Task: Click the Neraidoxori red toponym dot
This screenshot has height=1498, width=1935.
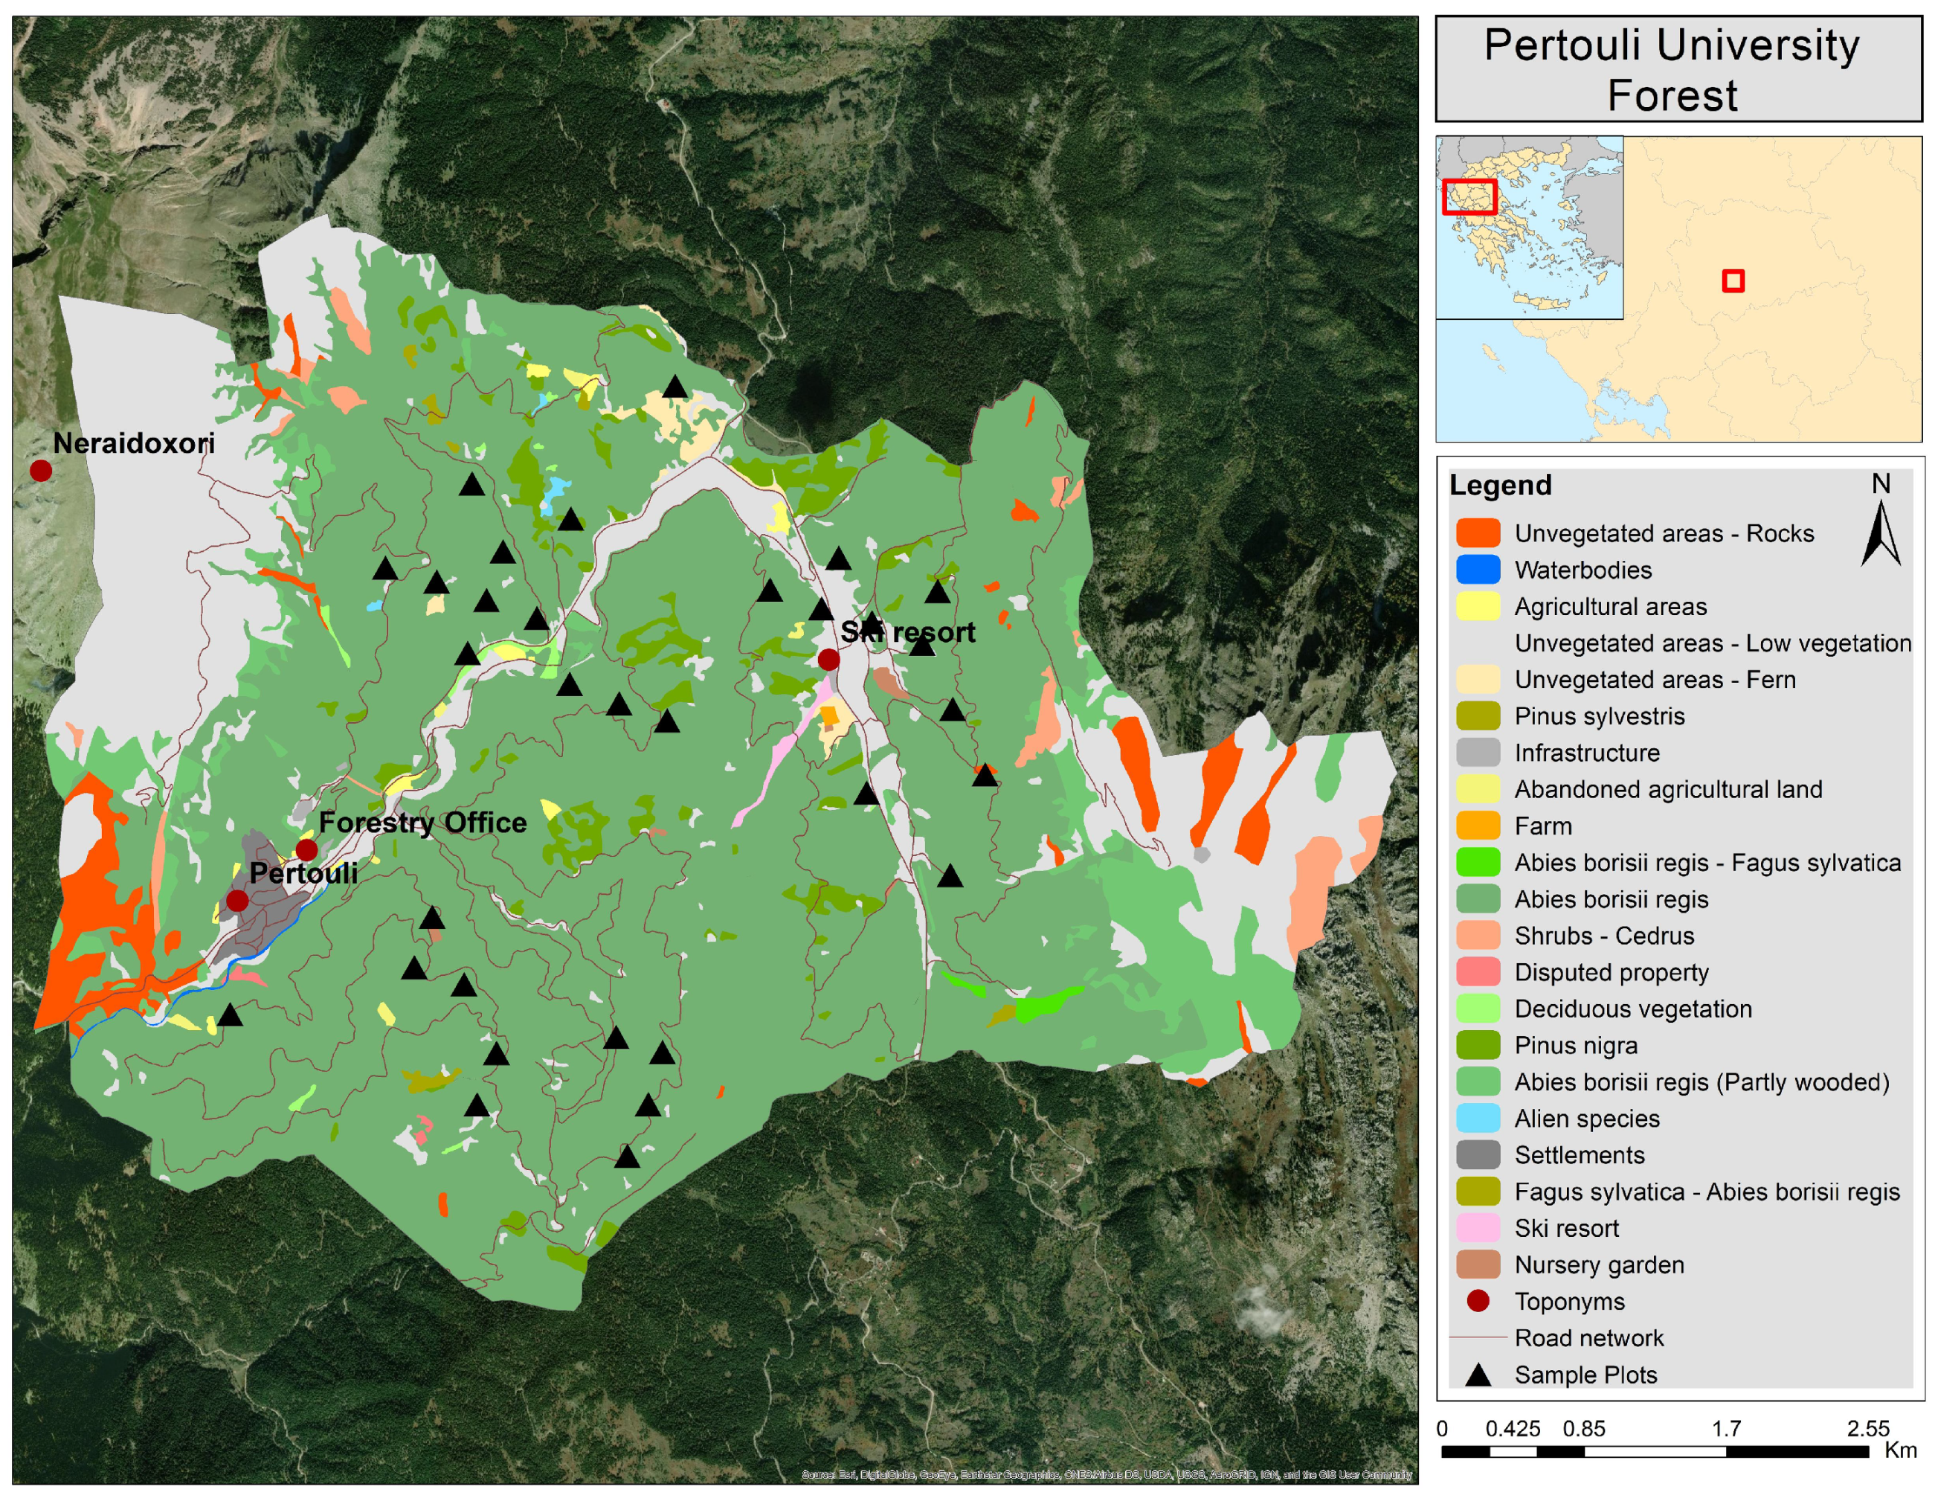Action: [41, 471]
